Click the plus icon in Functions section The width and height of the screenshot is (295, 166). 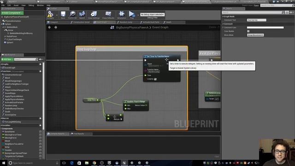point(40,71)
